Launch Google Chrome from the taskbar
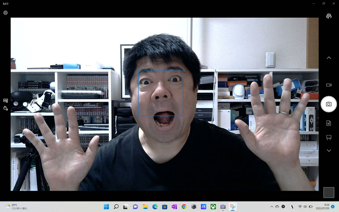The width and height of the screenshot is (339, 212). [x=184, y=207]
